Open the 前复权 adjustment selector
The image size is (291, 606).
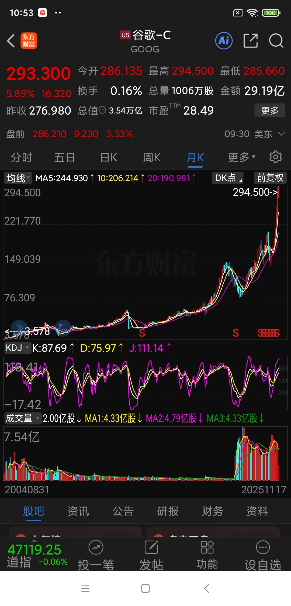pyautogui.click(x=270, y=178)
